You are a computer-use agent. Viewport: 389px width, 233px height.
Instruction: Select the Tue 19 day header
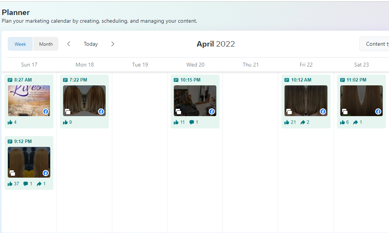point(140,65)
